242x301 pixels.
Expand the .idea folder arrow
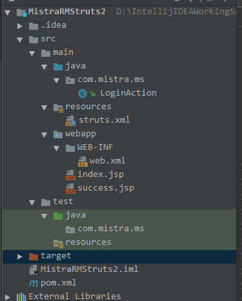point(20,26)
